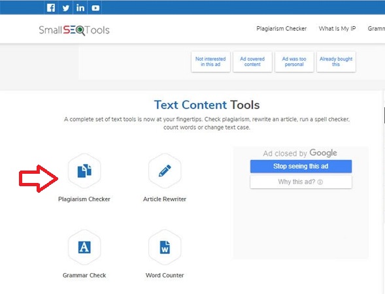
Task: Click the Grammar Check text label
Action: 84,275
